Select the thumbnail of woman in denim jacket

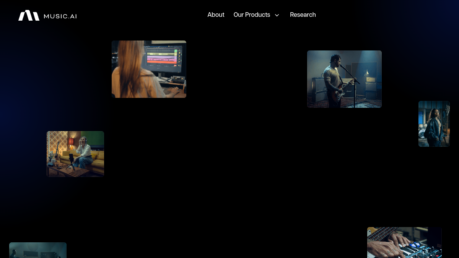[434, 124]
